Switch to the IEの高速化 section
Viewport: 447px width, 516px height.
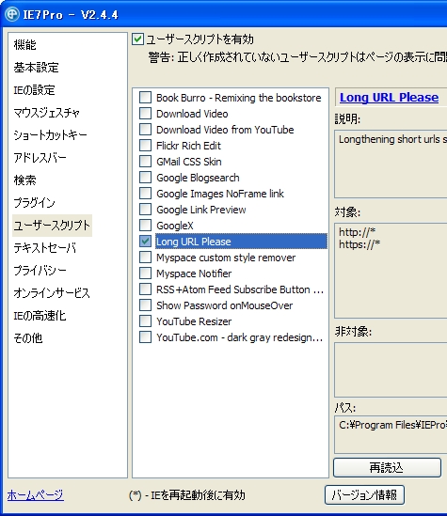(x=40, y=316)
